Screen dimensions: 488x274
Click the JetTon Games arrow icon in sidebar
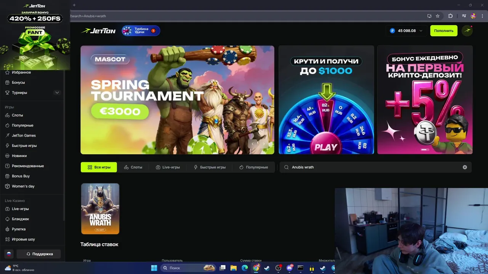point(7,135)
